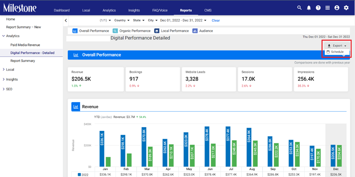This screenshot has height=177, width=355.
Task: Open the help question mark icon
Action: click(x=318, y=8)
